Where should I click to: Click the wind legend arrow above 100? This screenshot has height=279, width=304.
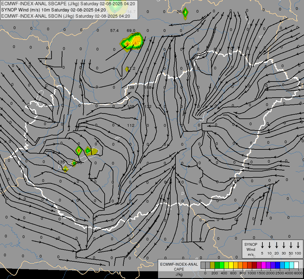point(298,245)
